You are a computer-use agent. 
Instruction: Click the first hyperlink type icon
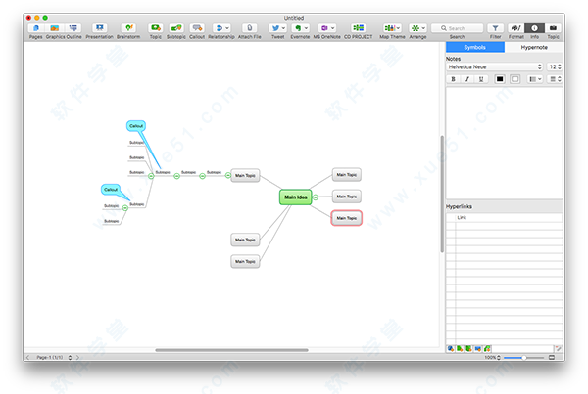(451, 349)
